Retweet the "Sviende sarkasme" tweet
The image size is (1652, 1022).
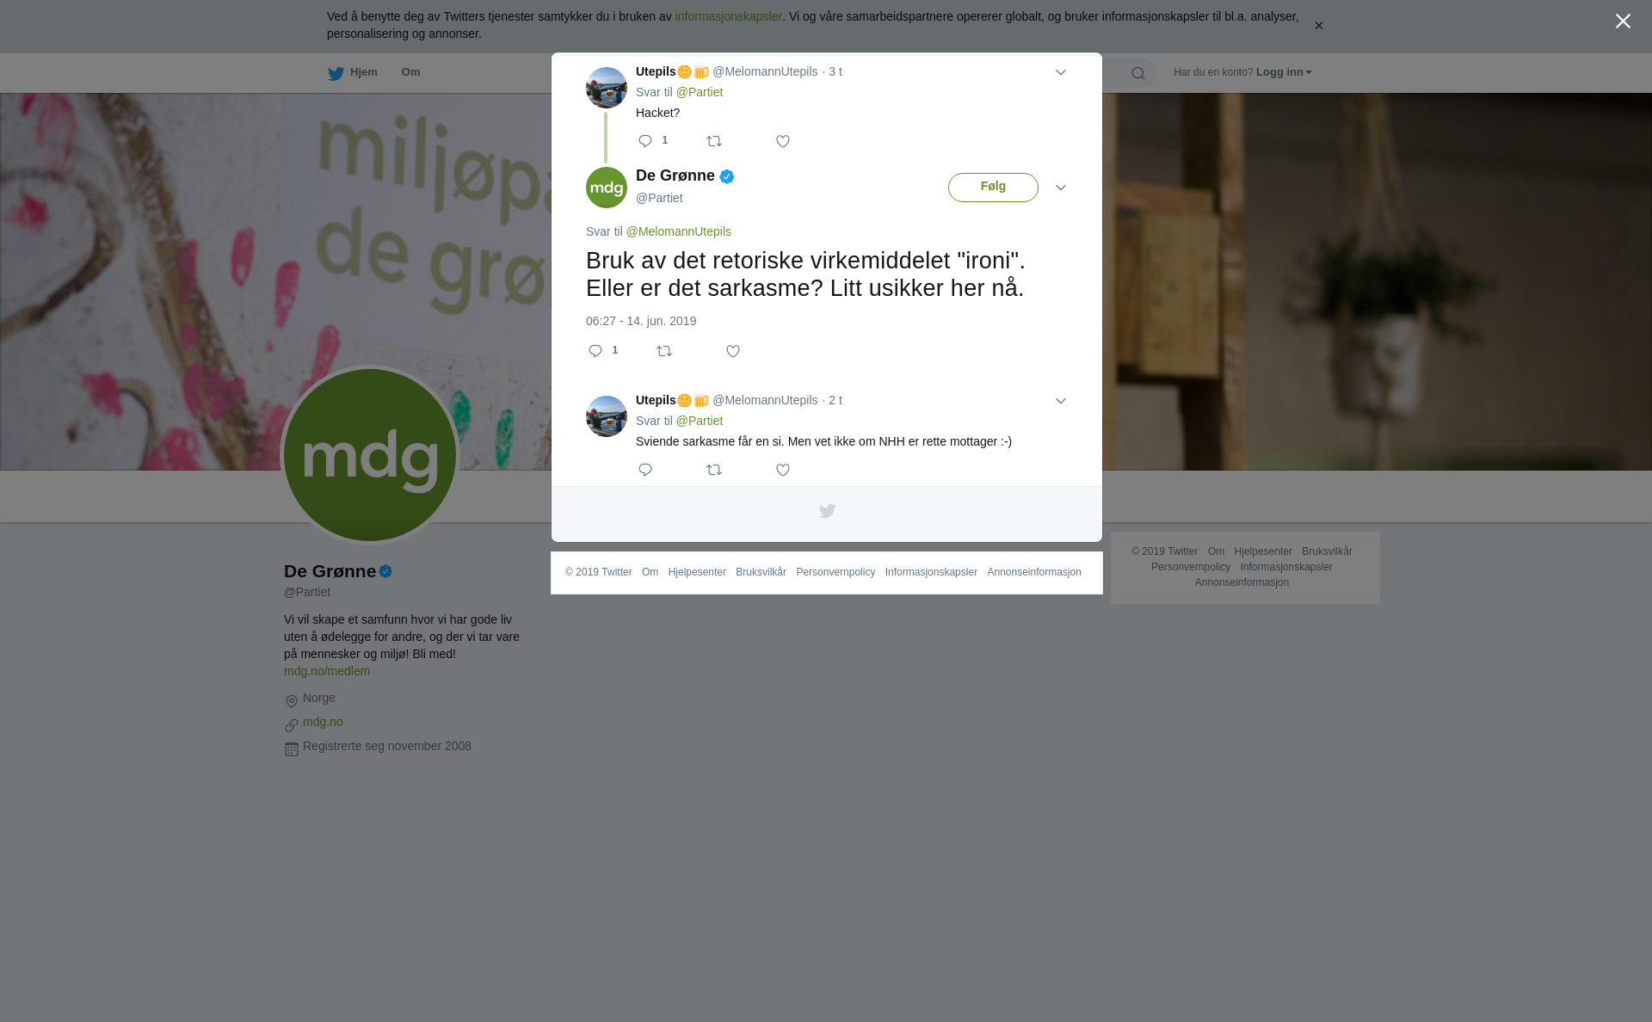(x=714, y=470)
